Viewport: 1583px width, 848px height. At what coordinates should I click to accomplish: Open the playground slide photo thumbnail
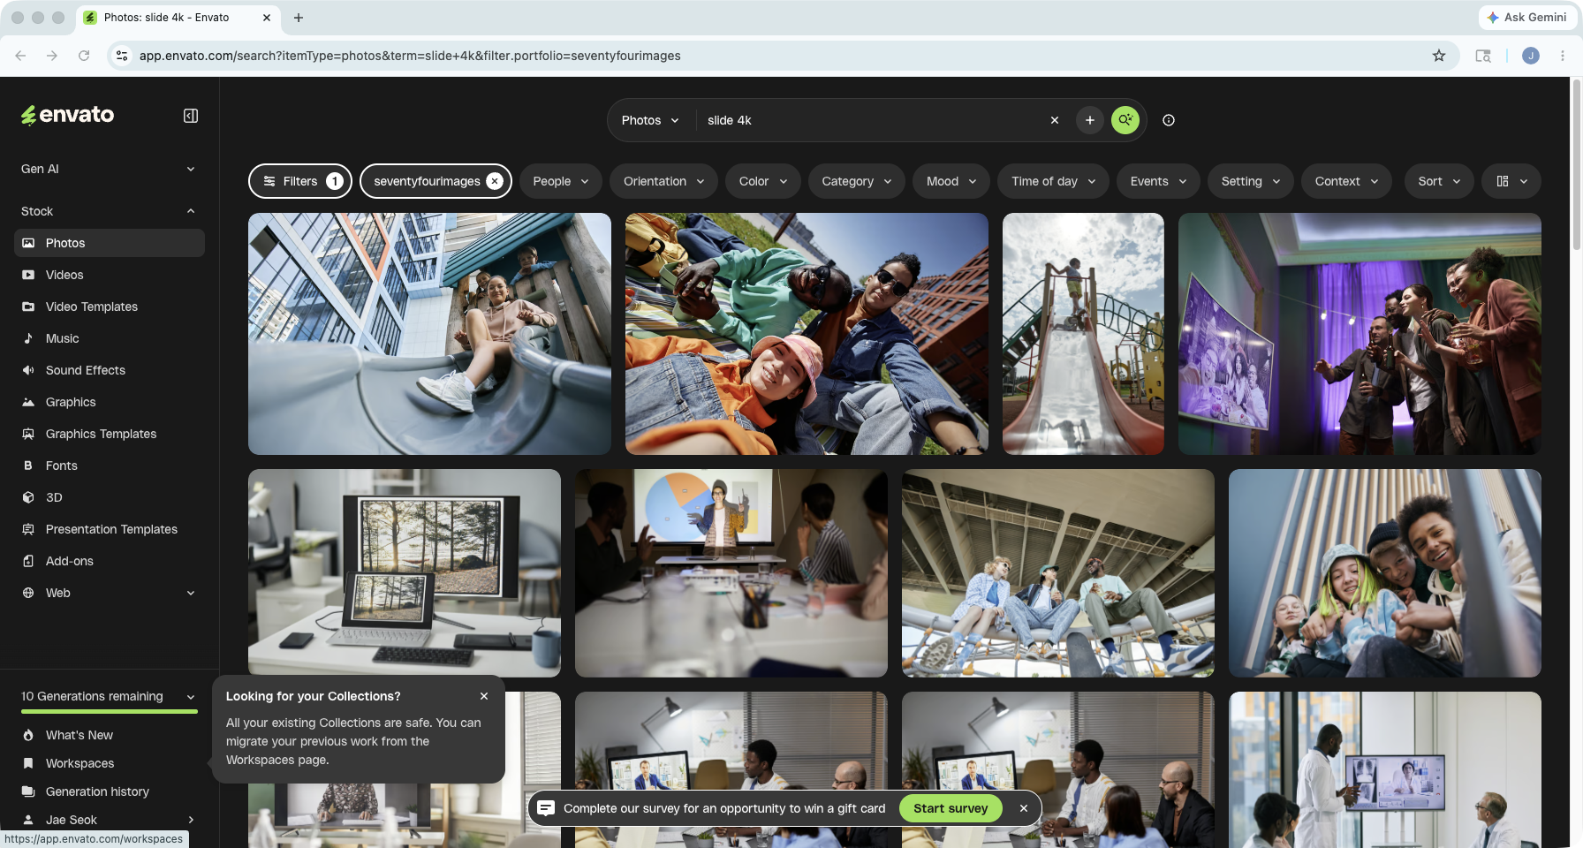point(1083,334)
